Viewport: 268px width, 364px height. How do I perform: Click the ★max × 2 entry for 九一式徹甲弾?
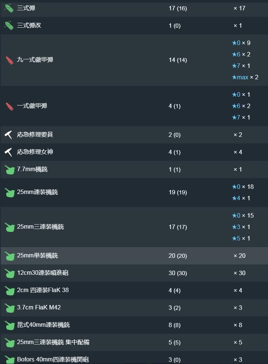coord(245,77)
